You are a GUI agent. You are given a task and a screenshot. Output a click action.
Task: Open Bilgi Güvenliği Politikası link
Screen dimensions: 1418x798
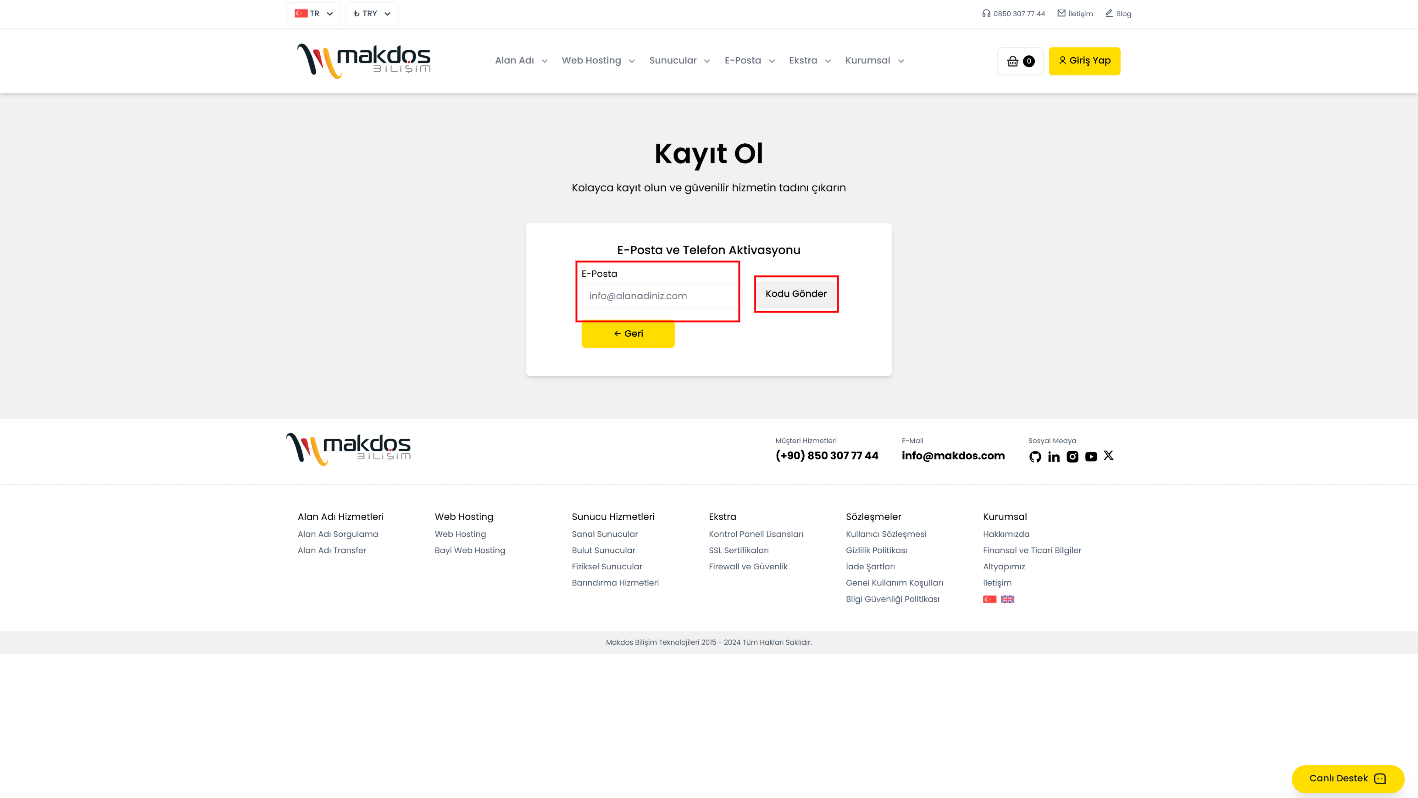892,599
